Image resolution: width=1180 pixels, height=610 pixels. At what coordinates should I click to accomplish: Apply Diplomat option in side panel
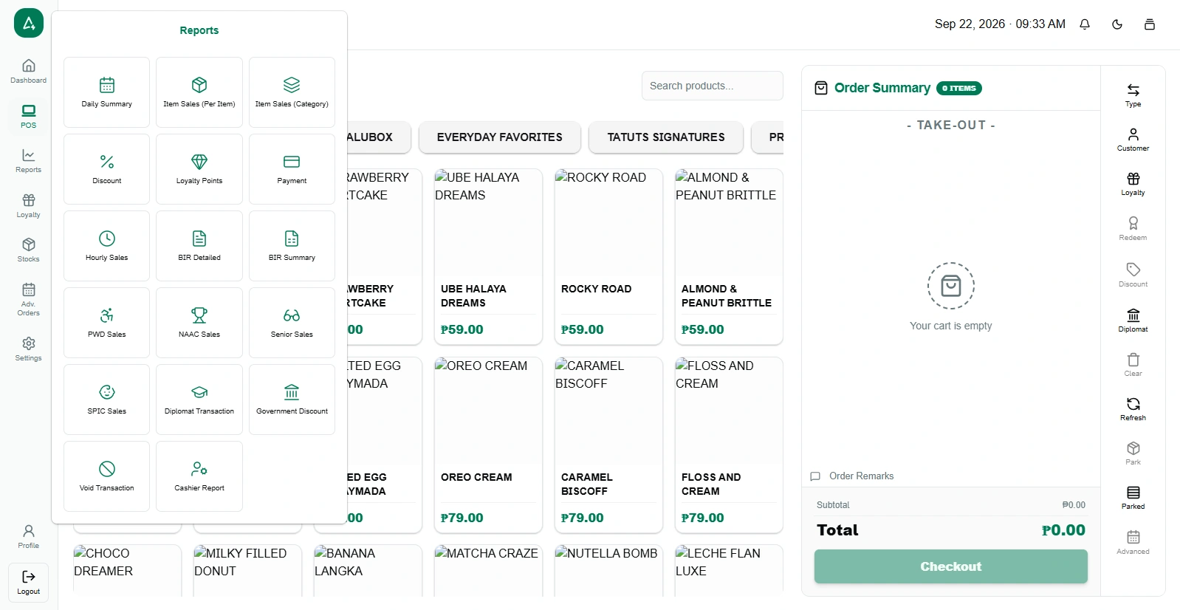[x=1133, y=321]
